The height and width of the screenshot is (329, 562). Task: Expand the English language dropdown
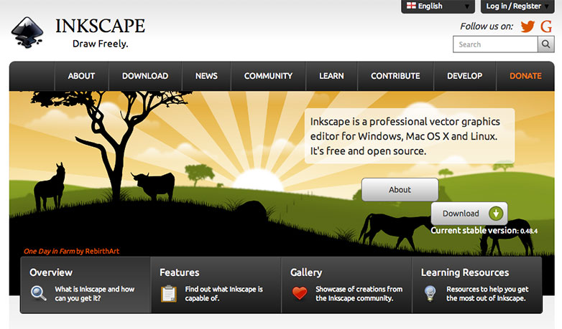(438, 6)
